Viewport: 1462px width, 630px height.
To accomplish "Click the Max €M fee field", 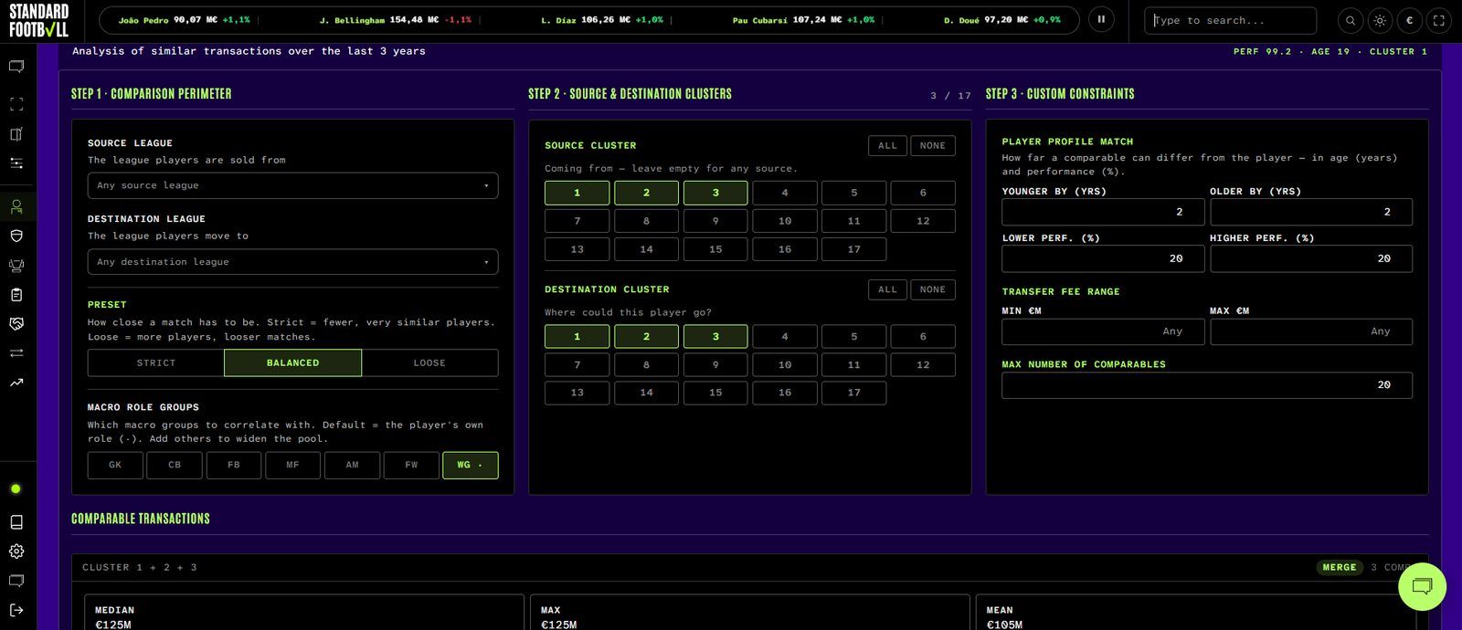I will [x=1311, y=331].
